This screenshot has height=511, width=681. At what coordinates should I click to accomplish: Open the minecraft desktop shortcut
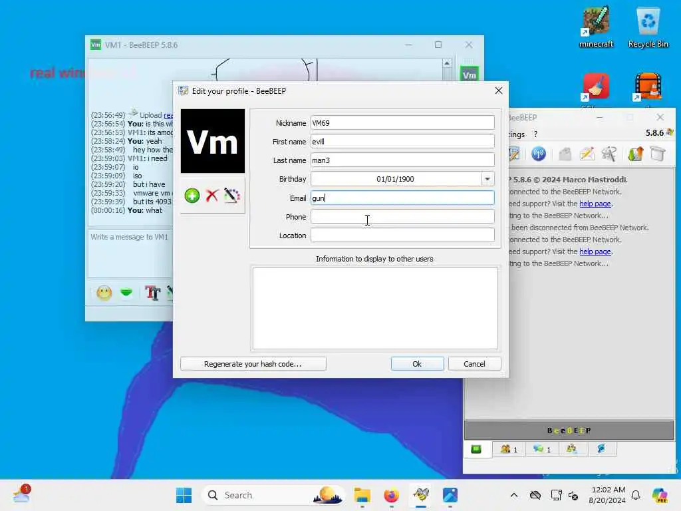pos(596,27)
